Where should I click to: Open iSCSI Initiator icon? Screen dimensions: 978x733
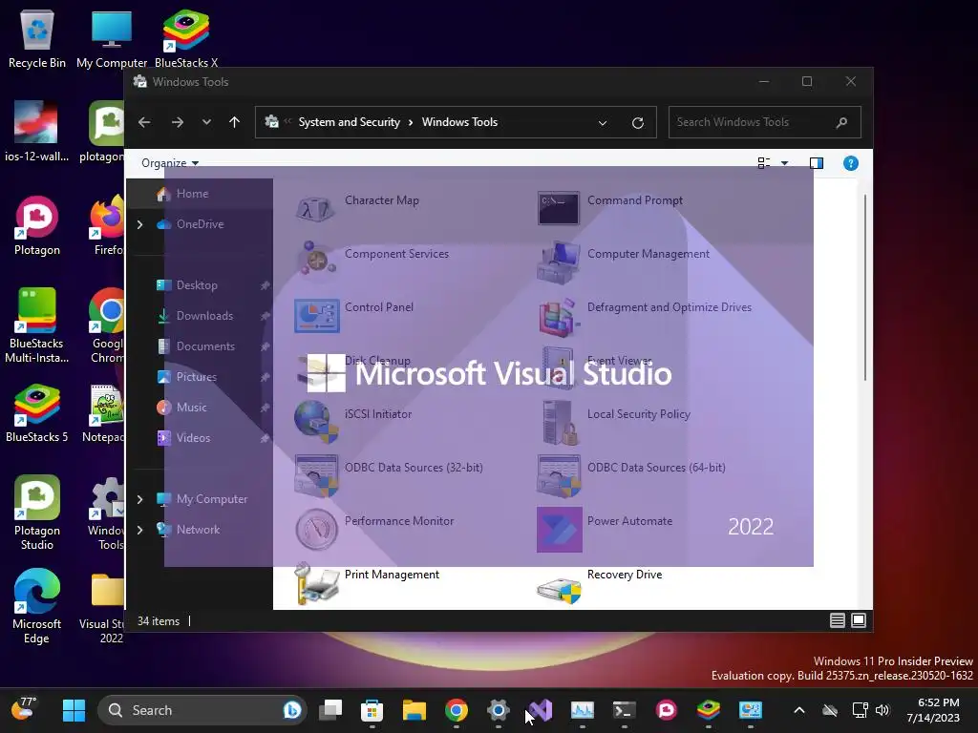click(x=316, y=422)
